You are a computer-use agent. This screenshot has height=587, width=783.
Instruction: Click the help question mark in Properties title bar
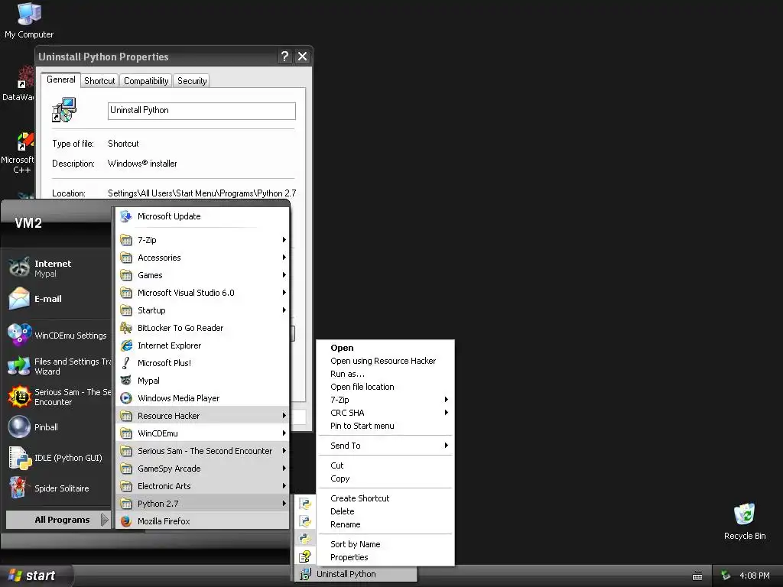(284, 57)
